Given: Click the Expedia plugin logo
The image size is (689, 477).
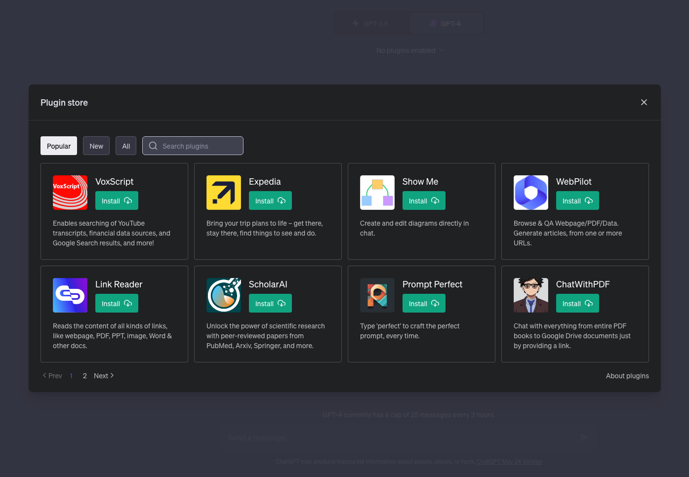Looking at the screenshot, I should (x=224, y=193).
